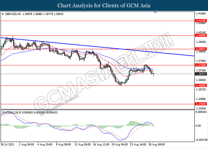The height and width of the screenshot is (148, 208).
Task: Click the 28 Jul 2021 date label
Action: point(8,145)
